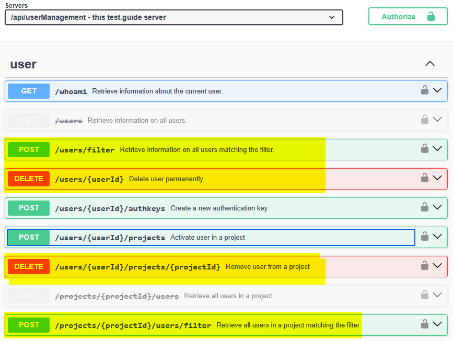
Task: Click the 'Servers' label
Action: point(17,6)
